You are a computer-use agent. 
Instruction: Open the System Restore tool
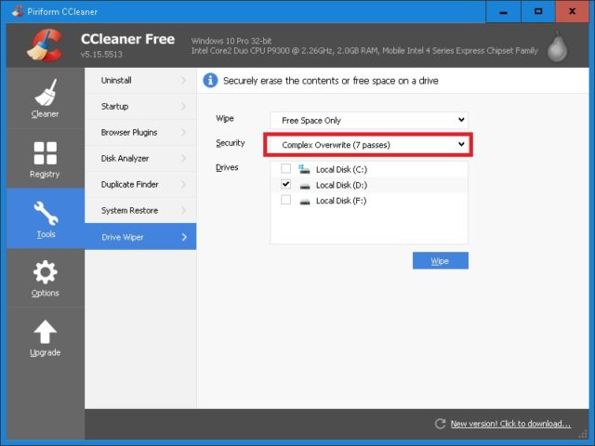[x=140, y=210]
